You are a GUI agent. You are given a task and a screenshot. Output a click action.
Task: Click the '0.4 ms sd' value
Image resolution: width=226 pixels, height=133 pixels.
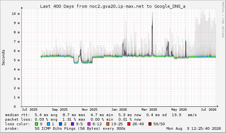156,115
